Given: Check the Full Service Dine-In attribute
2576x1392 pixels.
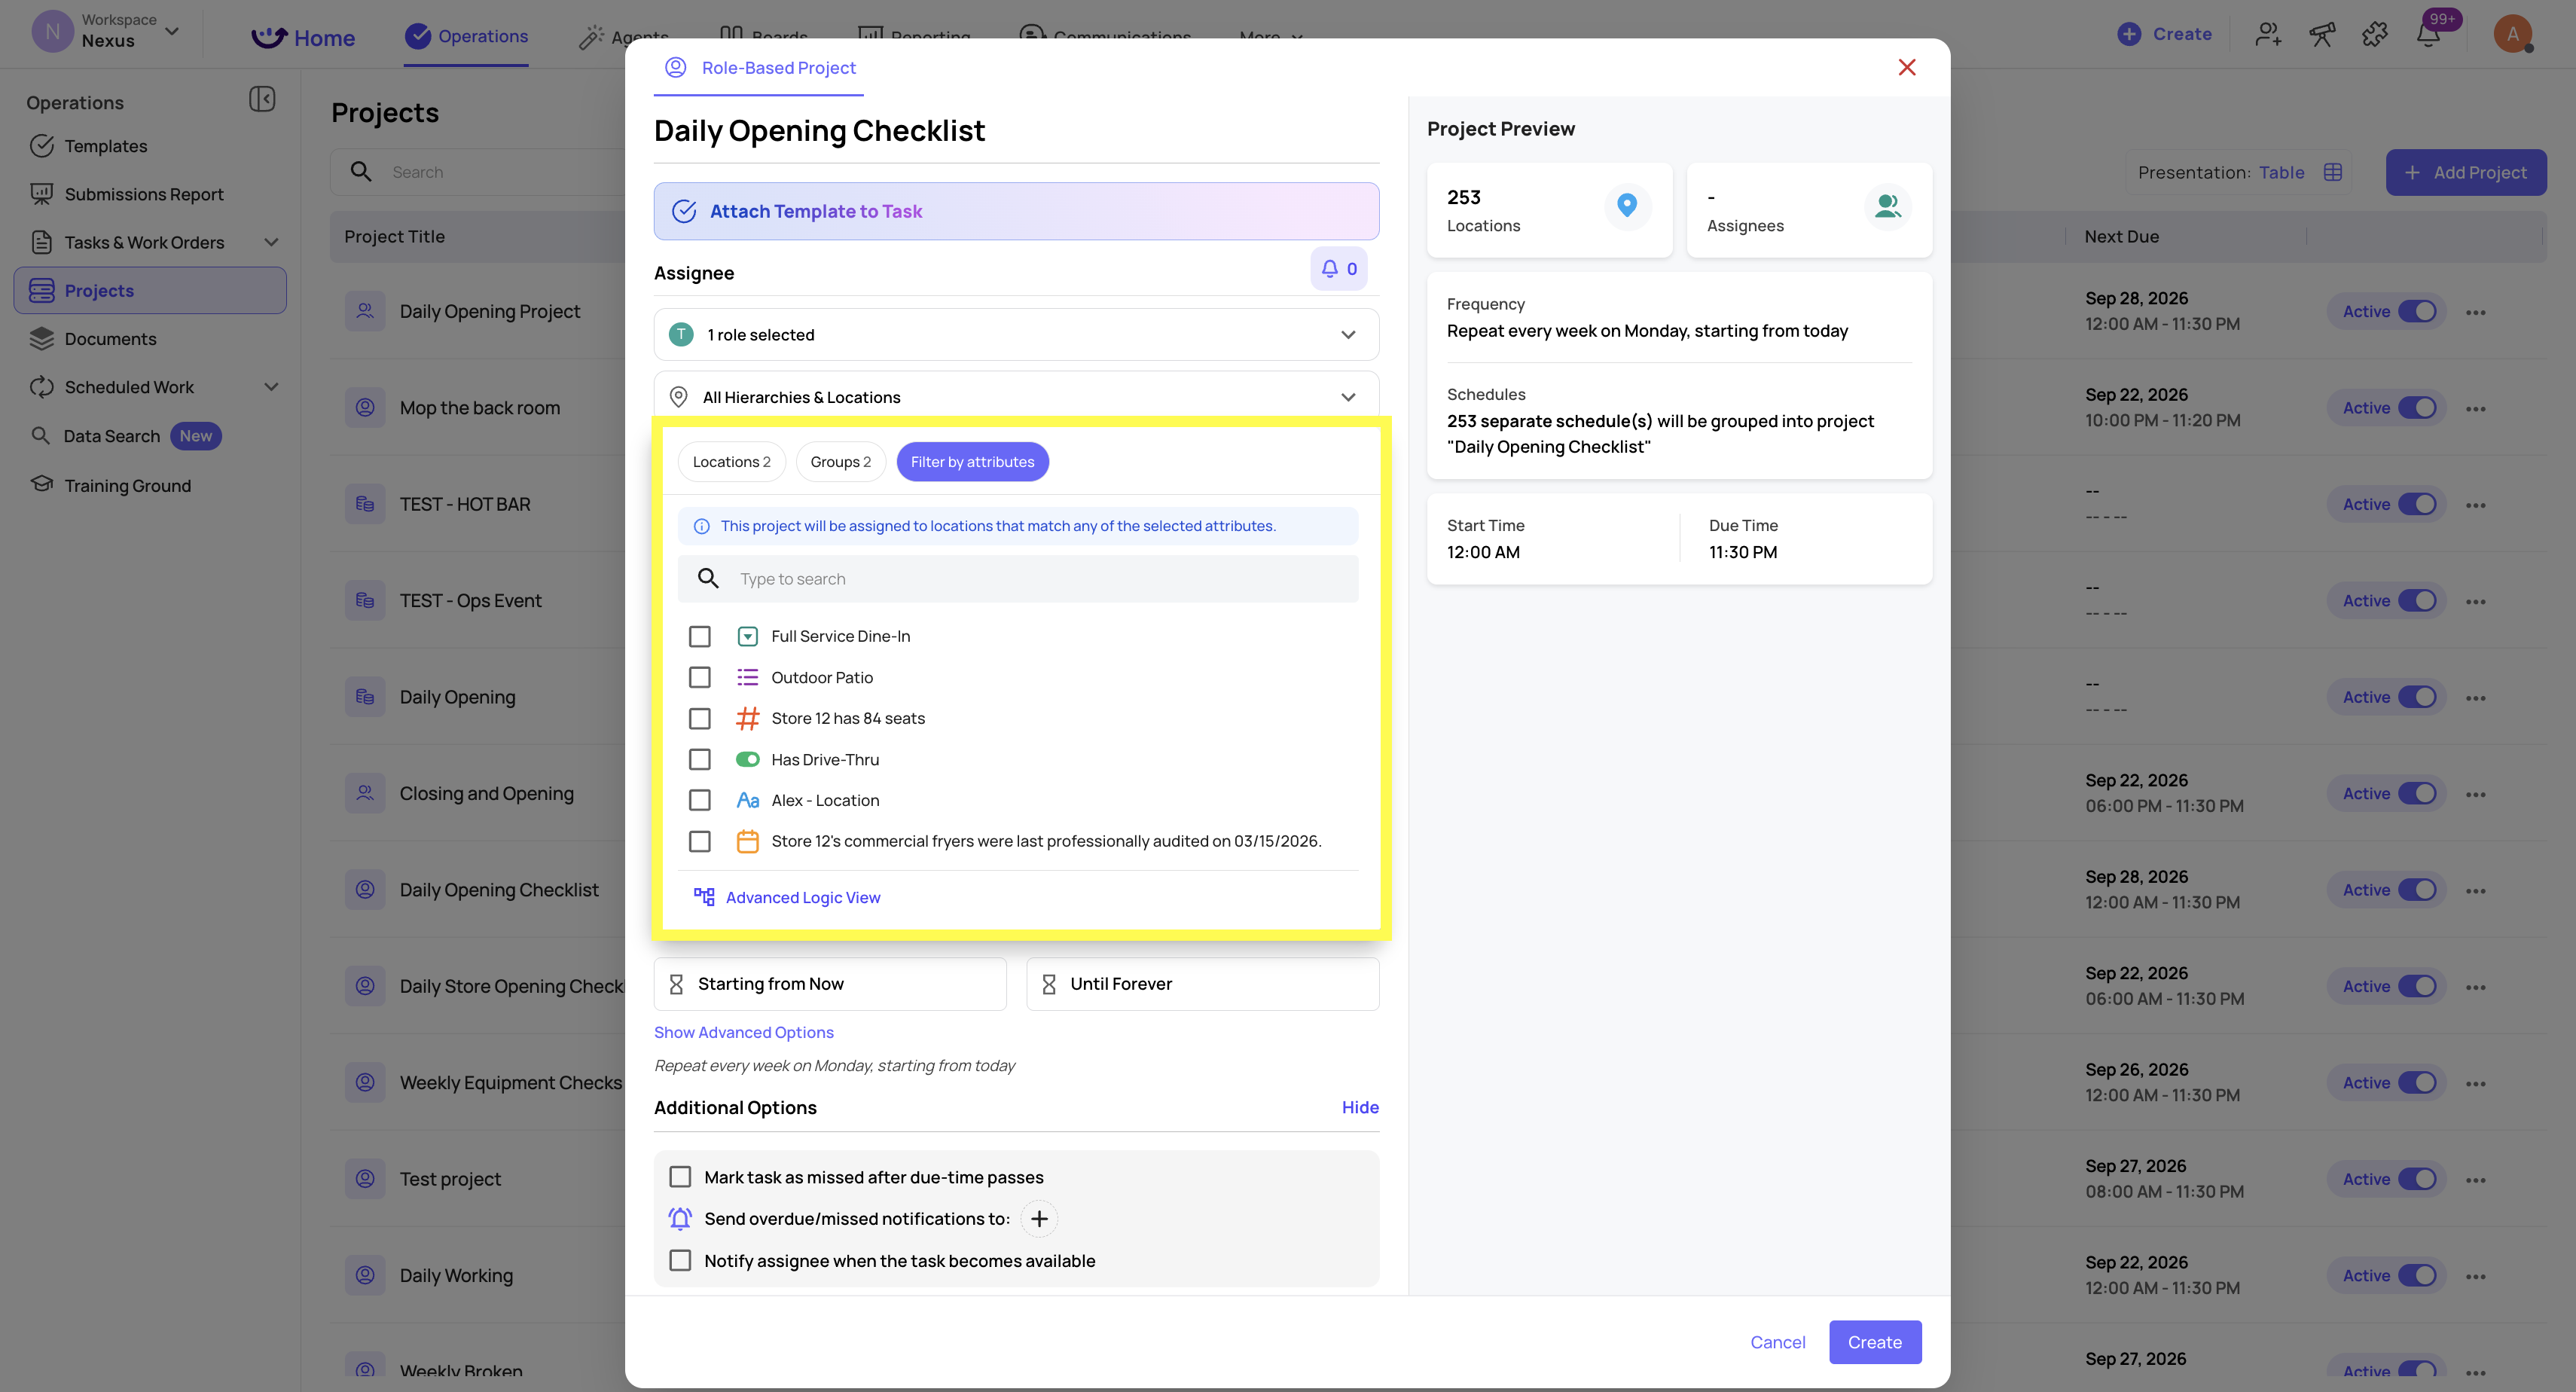Looking at the screenshot, I should coord(700,636).
